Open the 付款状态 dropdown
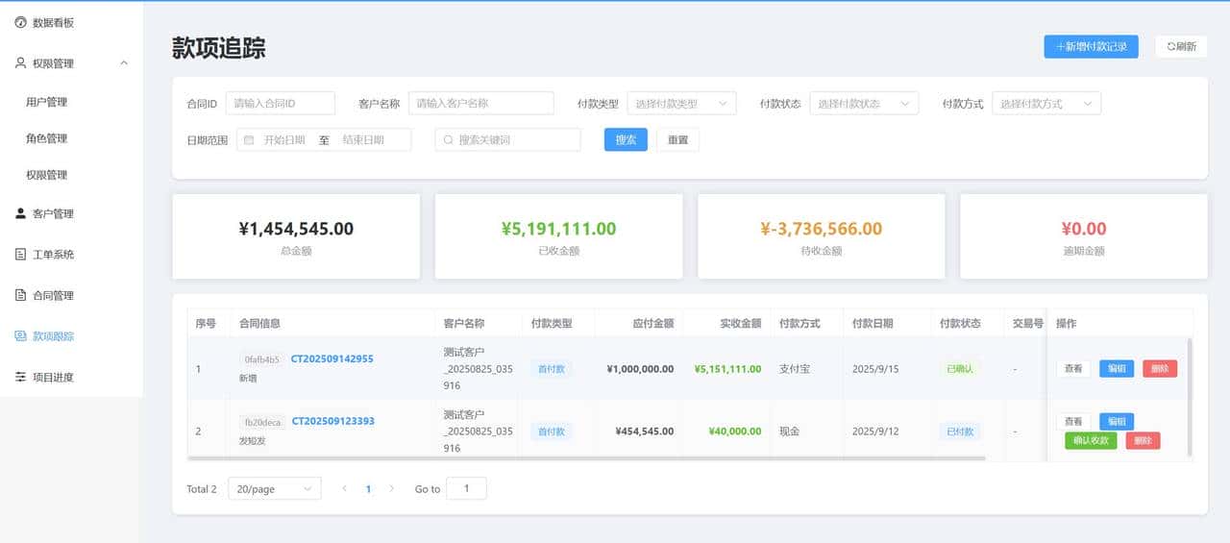Viewport: 1230px width, 543px height. click(864, 103)
